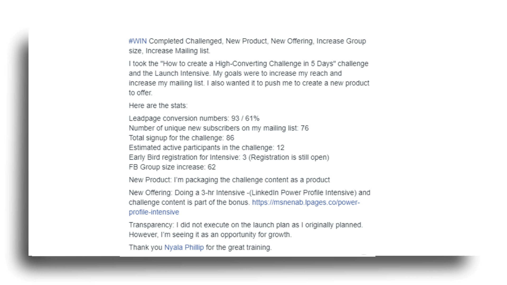Image resolution: width=507 pixels, height=285 pixels.
Task: Click the estimated active participants line
Action: (x=206, y=148)
